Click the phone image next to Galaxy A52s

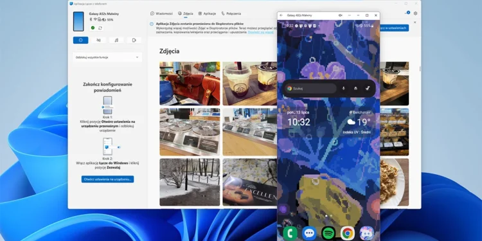coord(78,21)
